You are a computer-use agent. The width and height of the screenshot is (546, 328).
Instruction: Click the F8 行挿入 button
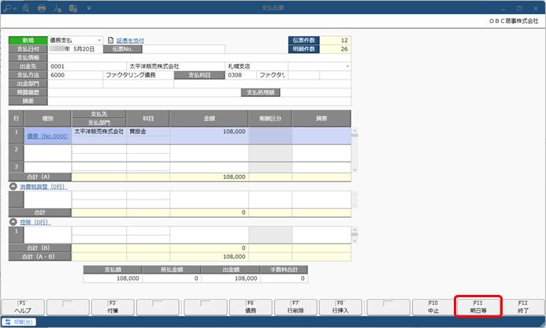pyautogui.click(x=340, y=307)
